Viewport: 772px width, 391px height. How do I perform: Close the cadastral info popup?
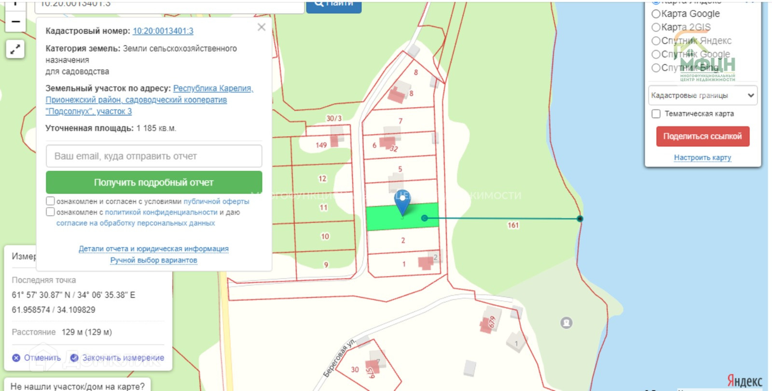point(262,27)
